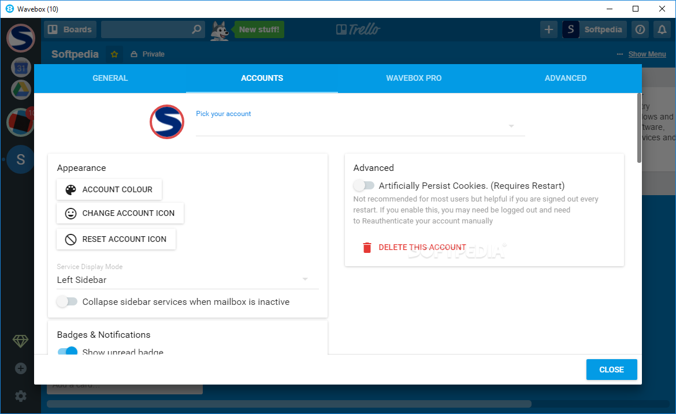Open the Pick your account dropdown
This screenshot has height=414, width=676.
tap(361, 126)
